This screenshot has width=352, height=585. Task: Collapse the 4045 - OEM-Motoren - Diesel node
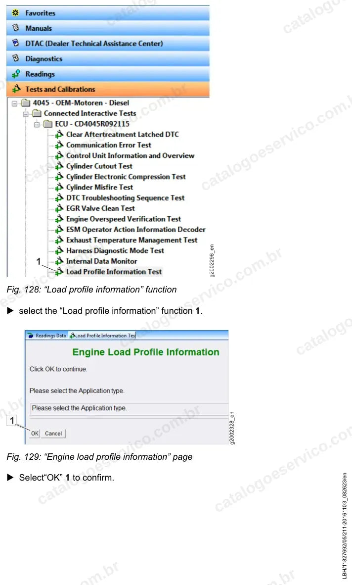(14, 103)
